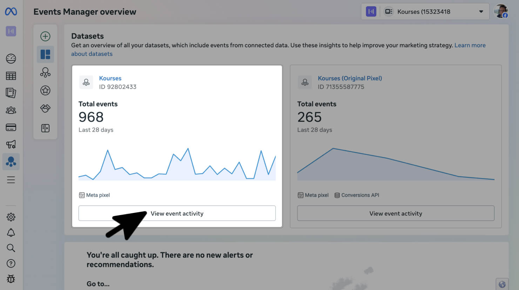This screenshot has height=290, width=519.
Task: Open the Learn more about datasets link
Action: click(470, 45)
